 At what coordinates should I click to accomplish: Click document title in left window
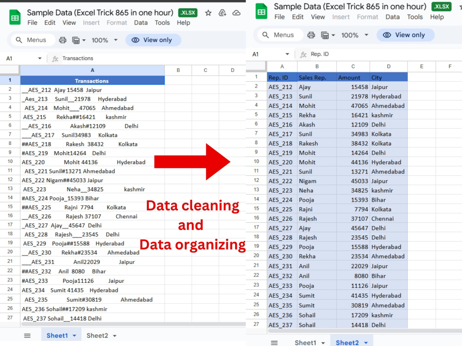coord(100,12)
